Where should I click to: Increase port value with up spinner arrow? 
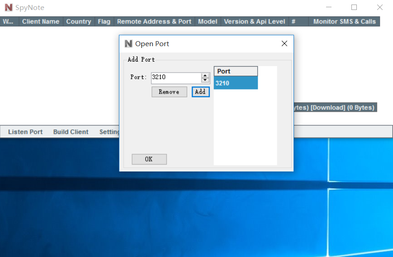[x=205, y=76]
